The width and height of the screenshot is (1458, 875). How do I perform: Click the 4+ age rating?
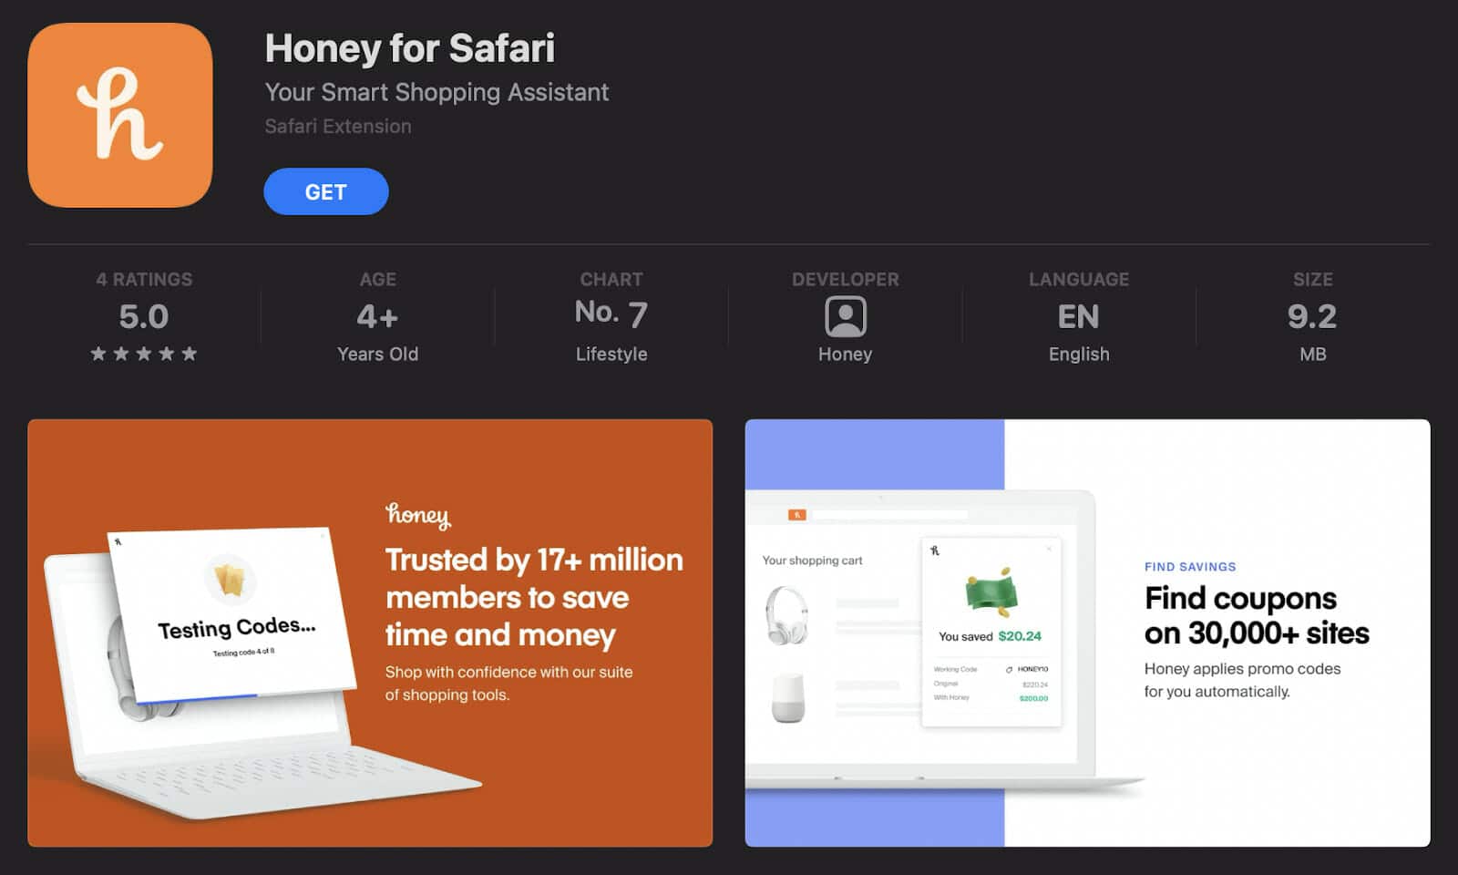pyautogui.click(x=377, y=316)
